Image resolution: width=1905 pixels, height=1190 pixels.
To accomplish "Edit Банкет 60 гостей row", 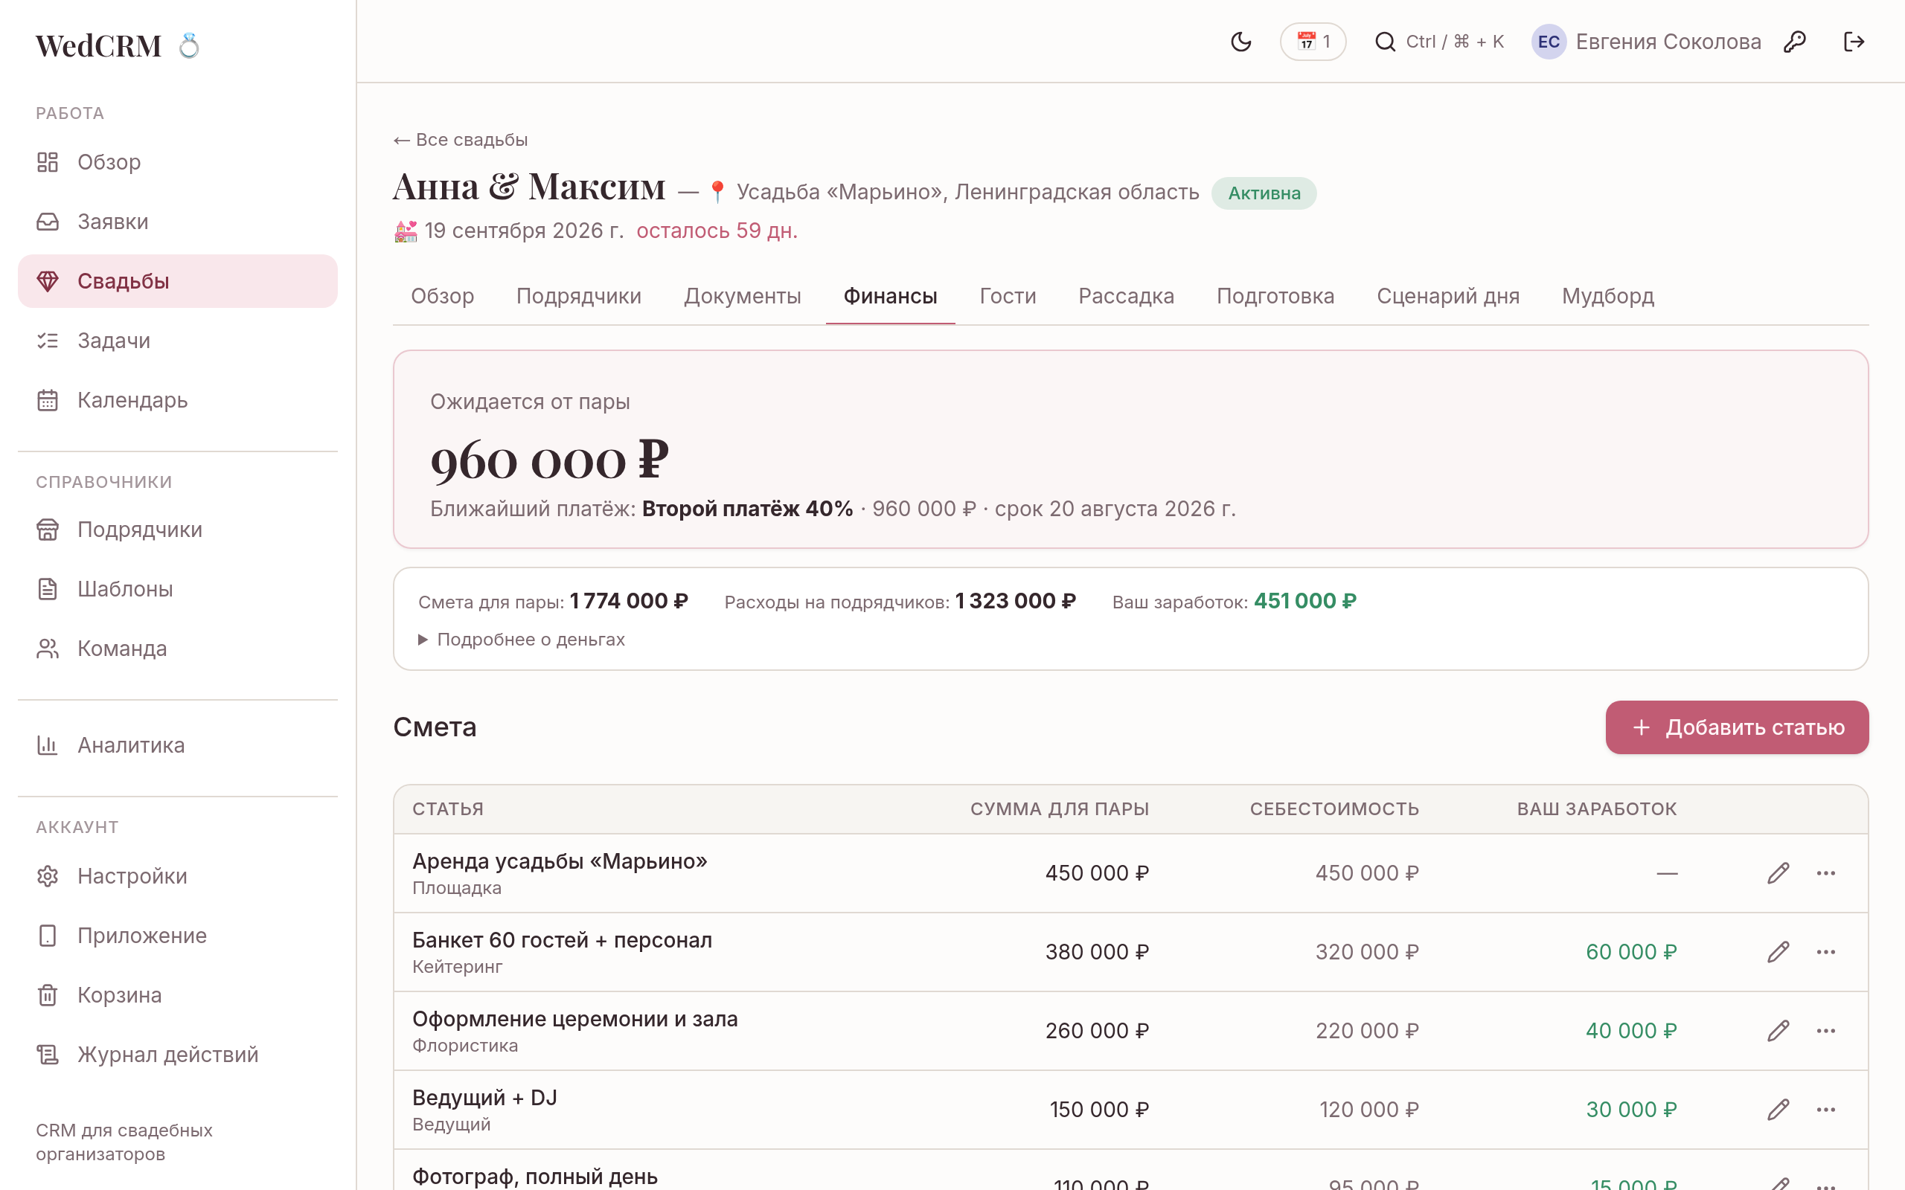I will click(x=1778, y=951).
